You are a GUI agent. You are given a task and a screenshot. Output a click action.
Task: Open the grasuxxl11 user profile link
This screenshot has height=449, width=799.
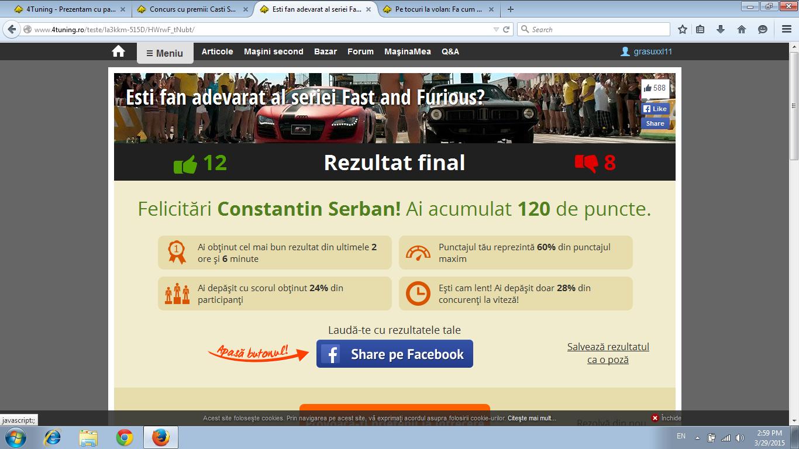coord(646,51)
